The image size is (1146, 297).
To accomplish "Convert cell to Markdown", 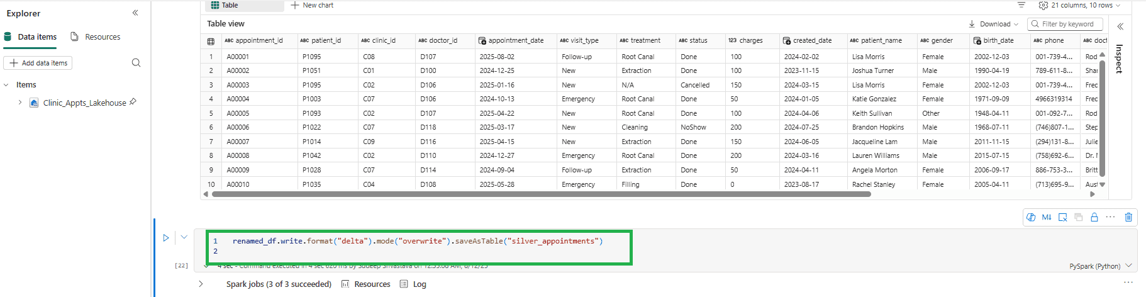I will (x=1047, y=217).
